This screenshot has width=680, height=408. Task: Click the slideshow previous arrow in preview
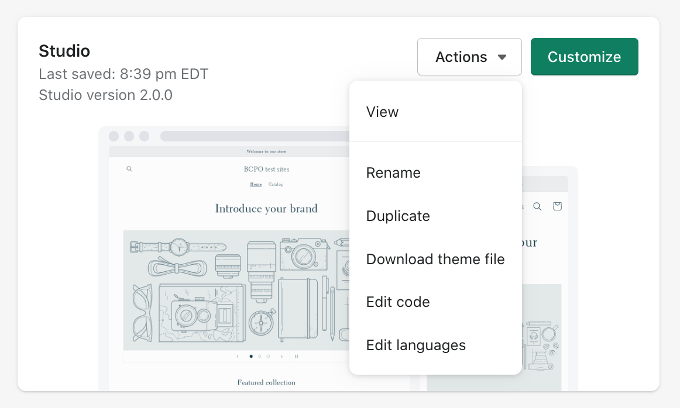click(238, 357)
